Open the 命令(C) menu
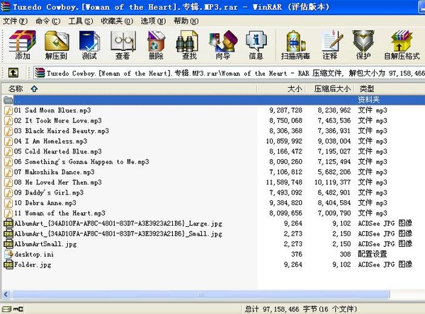The height and width of the screenshot is (314, 425). click(47, 21)
